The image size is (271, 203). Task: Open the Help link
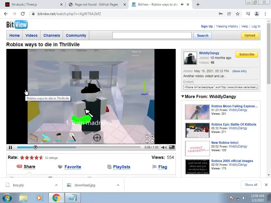[x=245, y=26]
